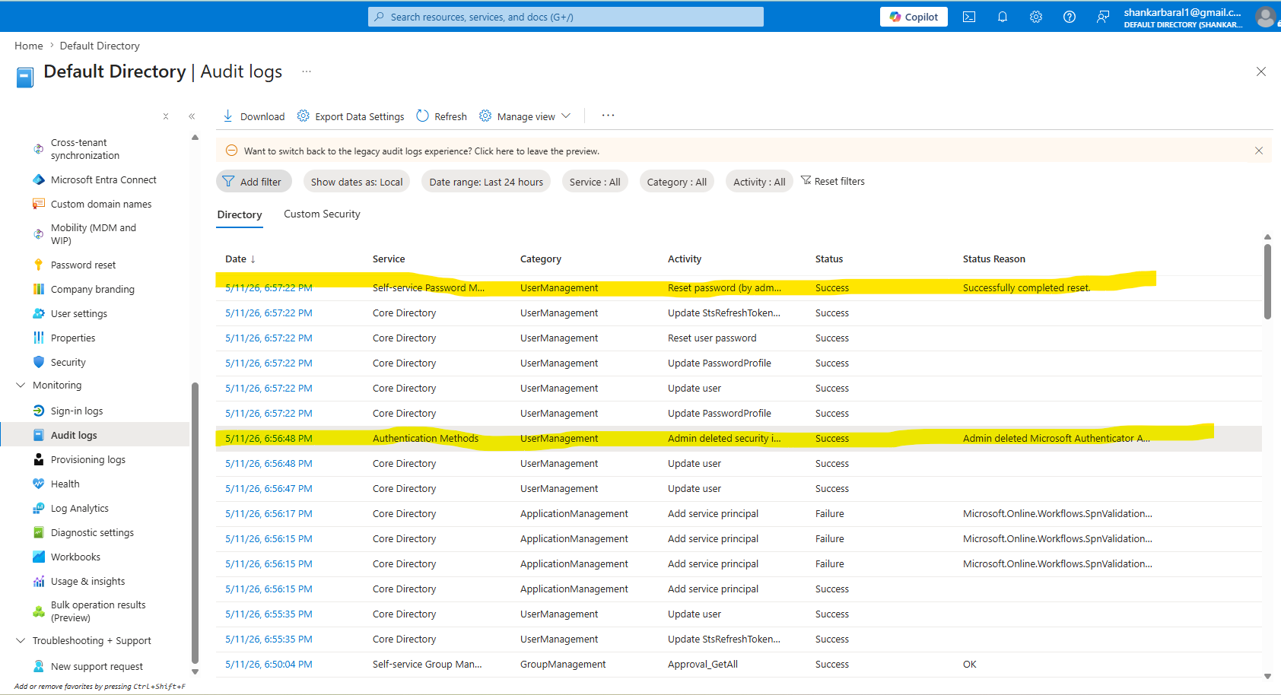This screenshot has height=695, width=1281.
Task: Open Category All filter
Action: point(677,182)
